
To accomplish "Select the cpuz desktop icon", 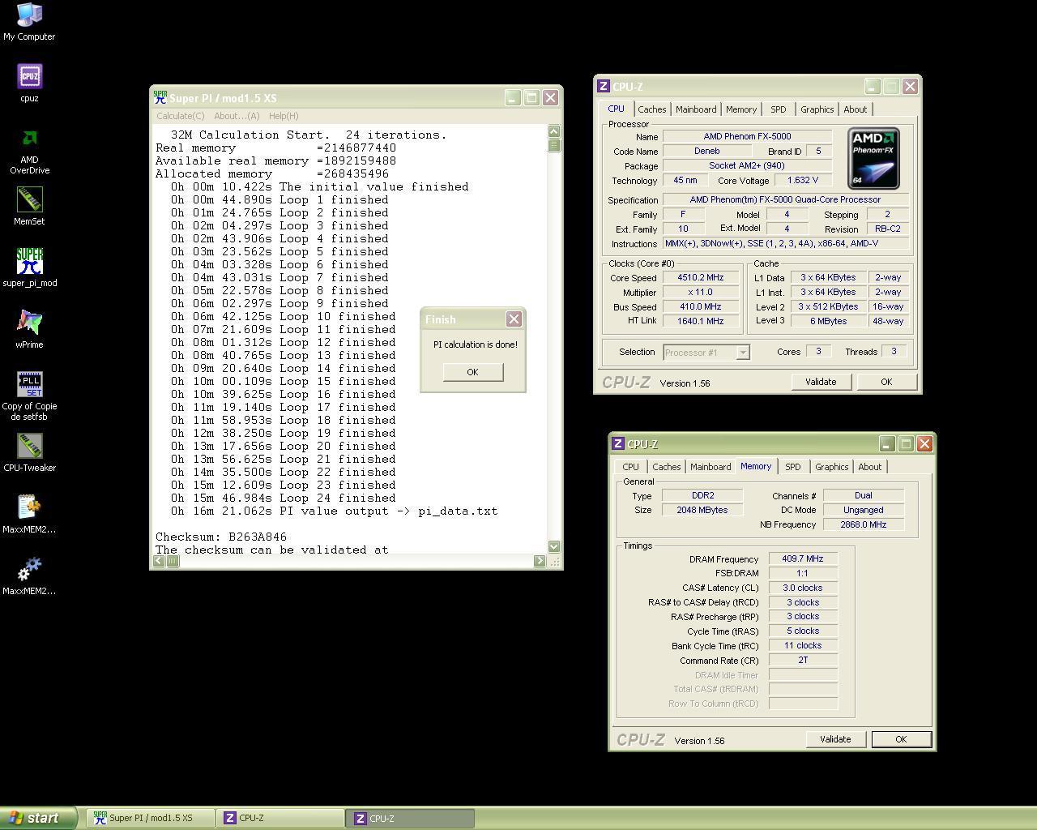I will click(29, 83).
